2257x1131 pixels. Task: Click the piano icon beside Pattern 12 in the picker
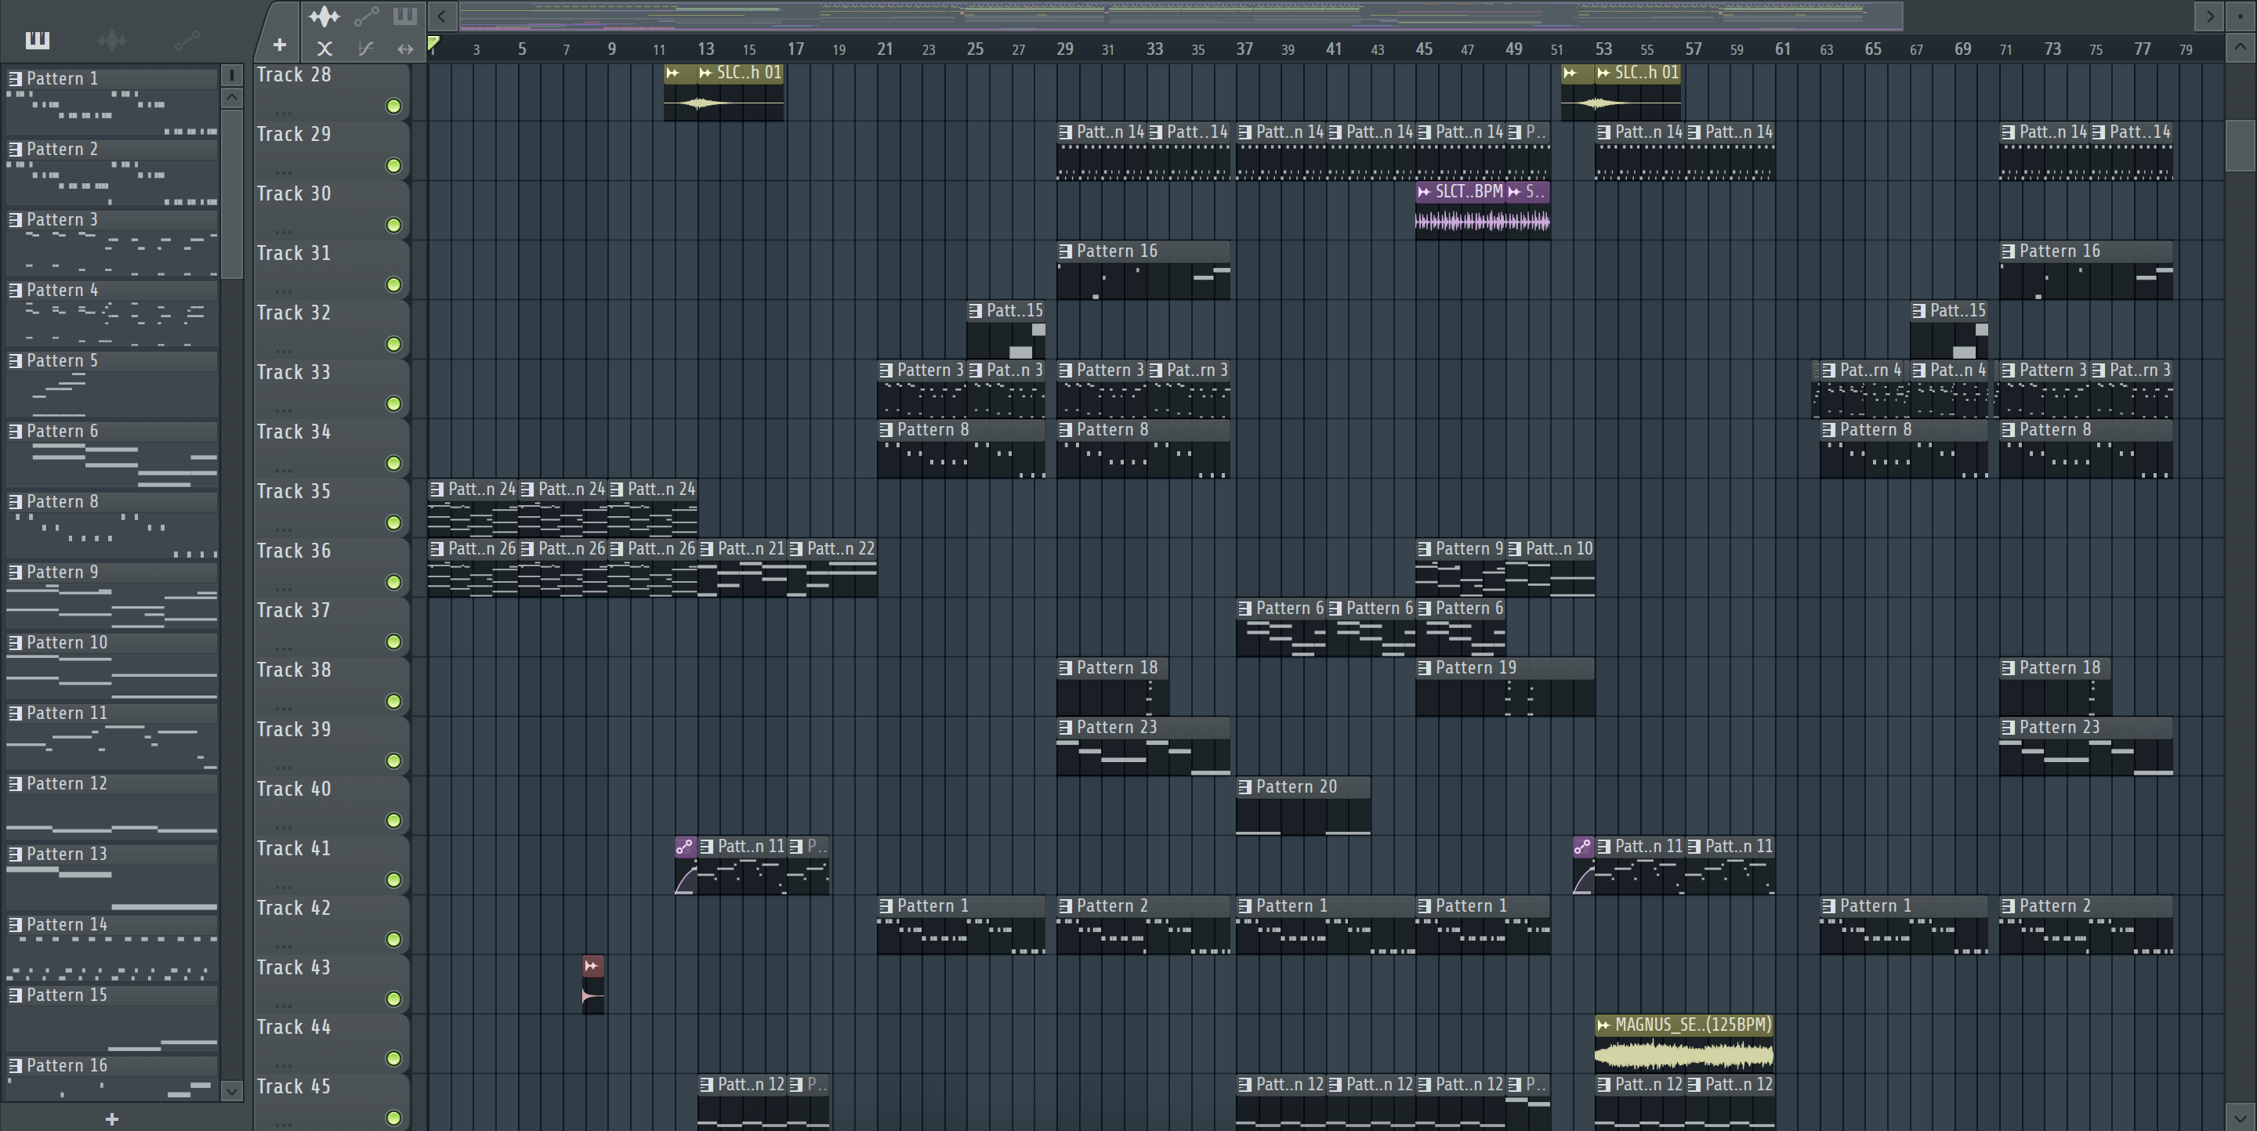point(15,783)
